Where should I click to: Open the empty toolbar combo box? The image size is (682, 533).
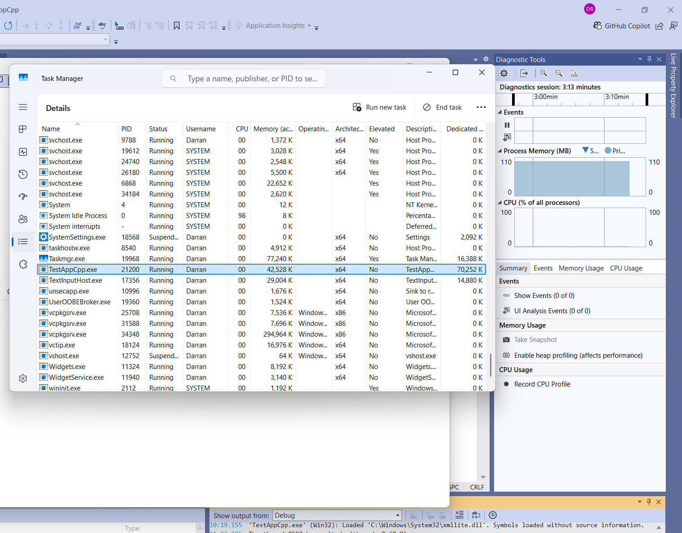pyautogui.click(x=55, y=40)
